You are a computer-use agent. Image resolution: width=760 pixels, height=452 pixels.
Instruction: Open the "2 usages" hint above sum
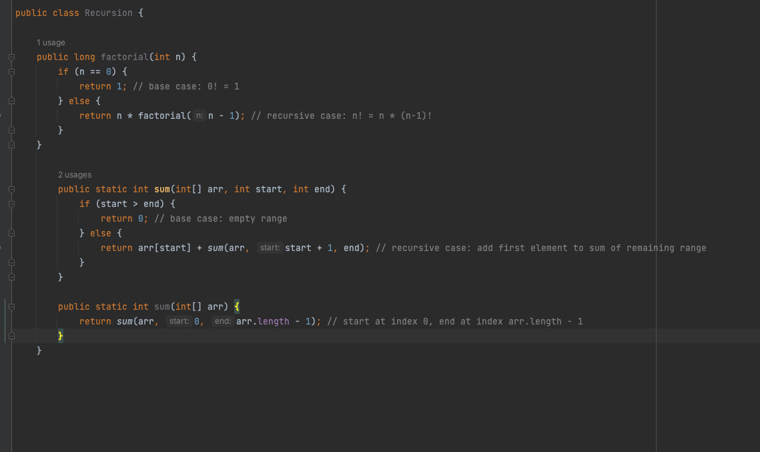pyautogui.click(x=75, y=175)
